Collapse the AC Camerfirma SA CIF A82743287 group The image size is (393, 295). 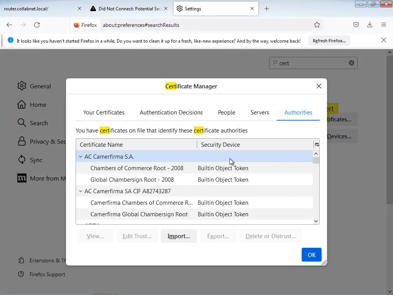coord(81,191)
